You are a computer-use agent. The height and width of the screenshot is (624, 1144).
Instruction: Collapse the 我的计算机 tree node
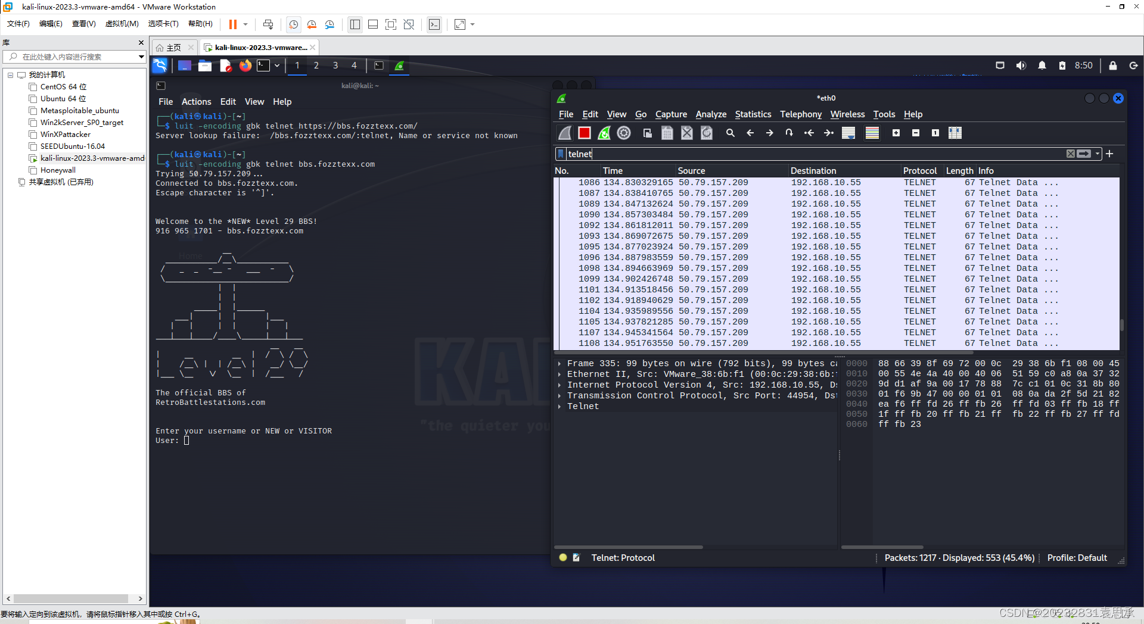tap(10, 75)
